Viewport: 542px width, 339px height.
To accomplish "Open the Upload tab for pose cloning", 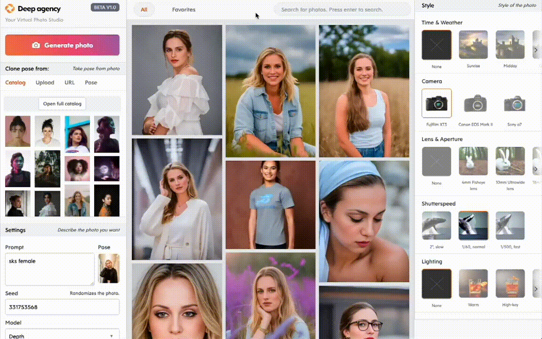I will 45,82.
